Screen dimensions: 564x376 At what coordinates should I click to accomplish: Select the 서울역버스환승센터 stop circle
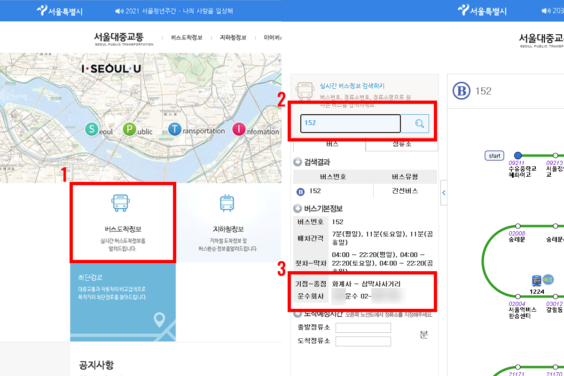click(x=518, y=297)
